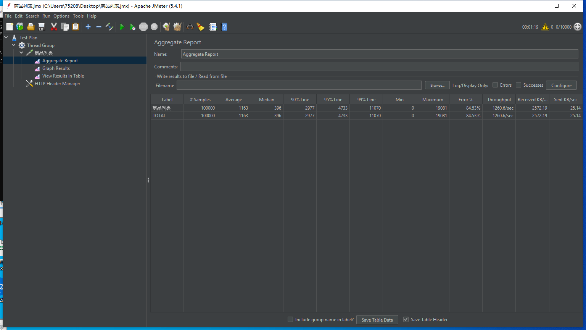Open the Search menu

coord(32,16)
